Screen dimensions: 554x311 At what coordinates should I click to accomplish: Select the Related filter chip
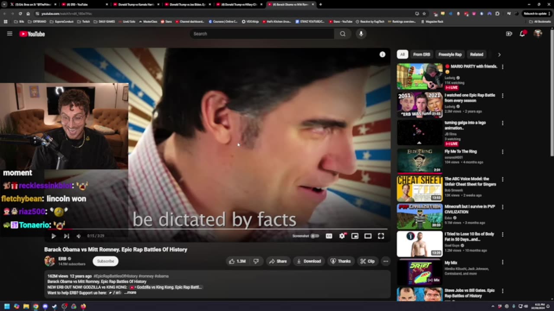[477, 54]
